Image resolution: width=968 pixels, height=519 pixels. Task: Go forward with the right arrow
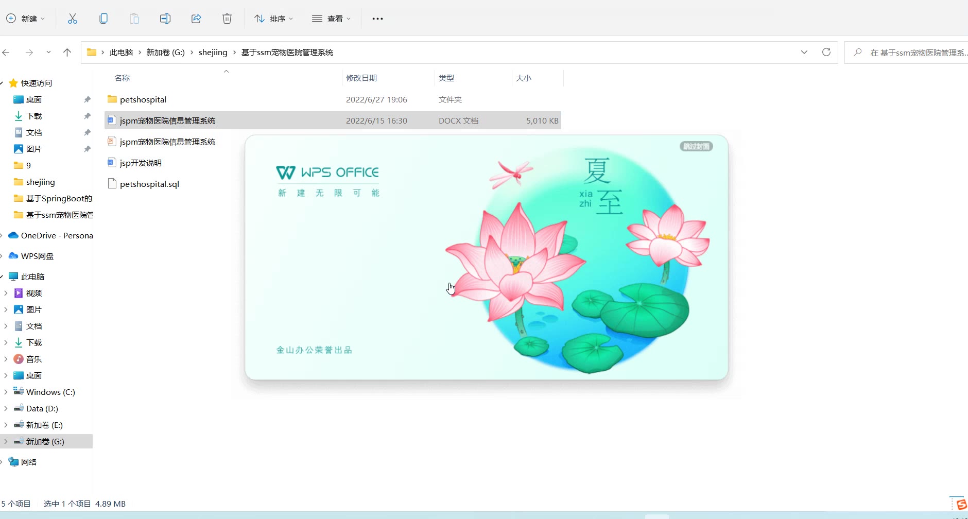pos(29,53)
